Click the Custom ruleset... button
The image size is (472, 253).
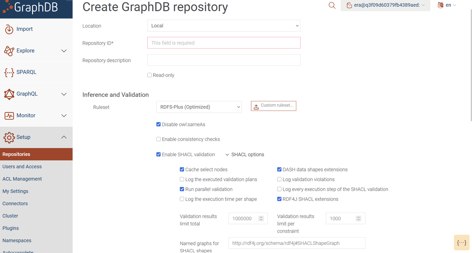click(273, 106)
